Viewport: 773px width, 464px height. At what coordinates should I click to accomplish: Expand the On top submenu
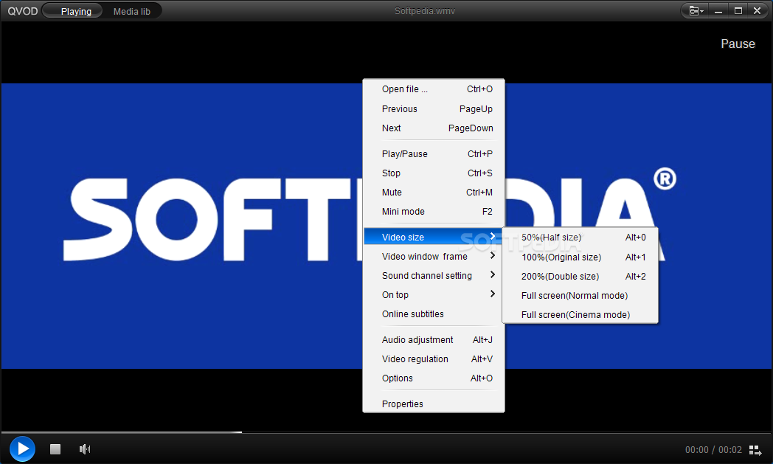(434, 295)
